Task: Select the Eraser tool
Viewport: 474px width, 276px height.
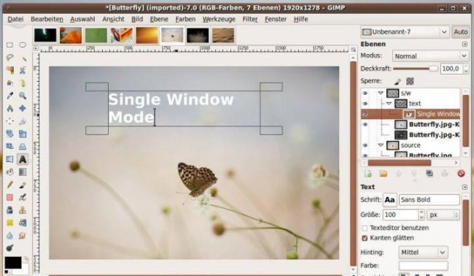Action: (x=9, y=197)
